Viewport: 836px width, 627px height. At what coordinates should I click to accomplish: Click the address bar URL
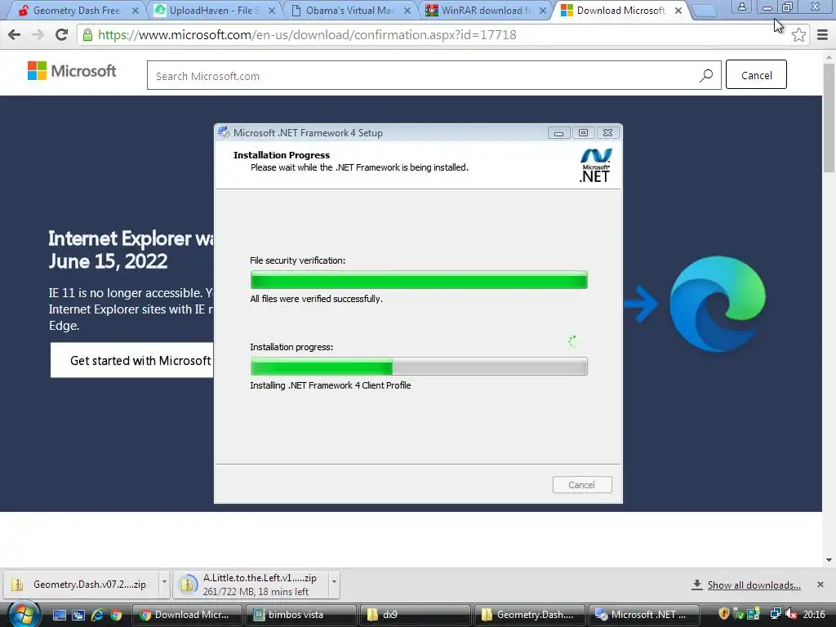tap(307, 35)
